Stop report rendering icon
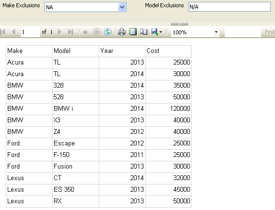The height and width of the screenshot is (210, 275). coord(97,32)
